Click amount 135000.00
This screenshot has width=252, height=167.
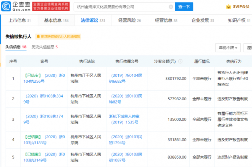[177, 119]
